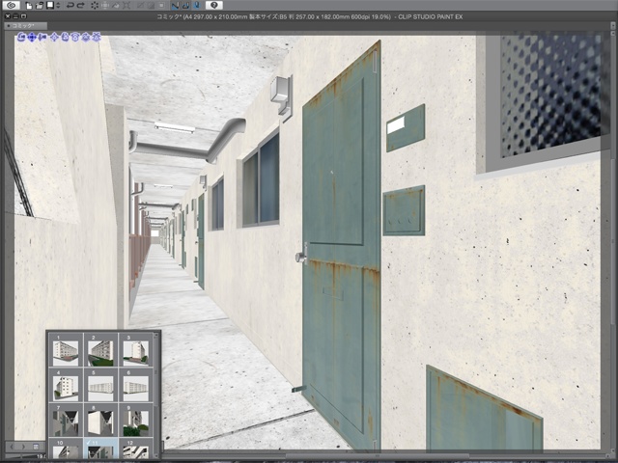Click the checked camera preset thumbnail 11
The width and height of the screenshot is (618, 463).
(100, 449)
